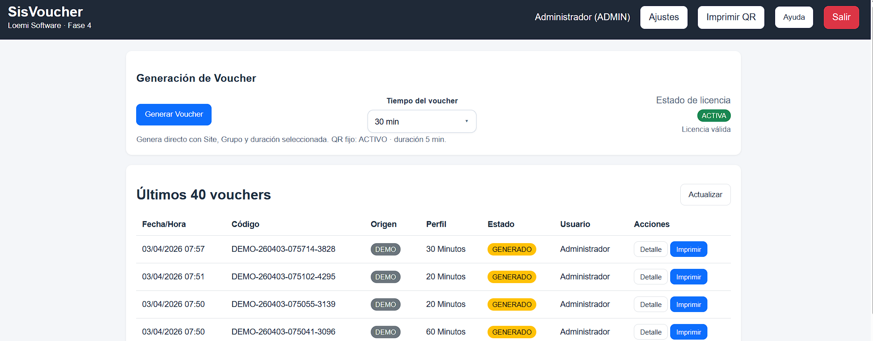Click the Estado column header
The height and width of the screenshot is (341, 873).
[x=501, y=224]
